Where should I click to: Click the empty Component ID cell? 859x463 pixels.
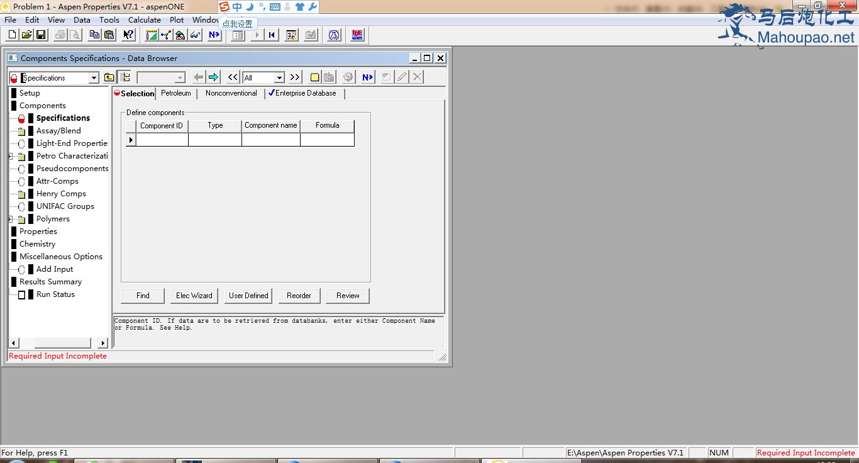pyautogui.click(x=162, y=140)
